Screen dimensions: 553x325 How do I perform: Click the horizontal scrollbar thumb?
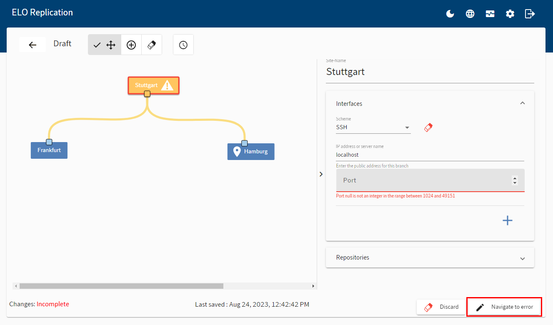pos(121,286)
